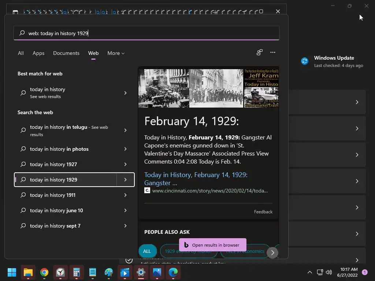Switch to the Documents search tab
375x281 pixels.
tap(66, 53)
